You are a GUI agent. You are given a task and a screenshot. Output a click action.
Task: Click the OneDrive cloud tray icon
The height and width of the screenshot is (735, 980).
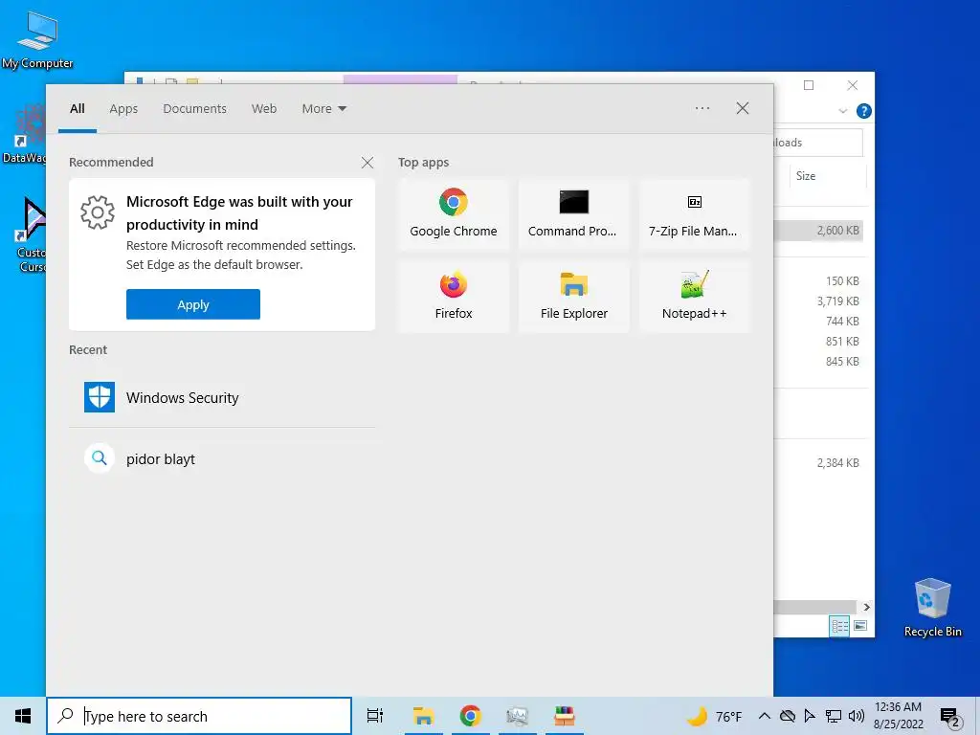pos(788,716)
